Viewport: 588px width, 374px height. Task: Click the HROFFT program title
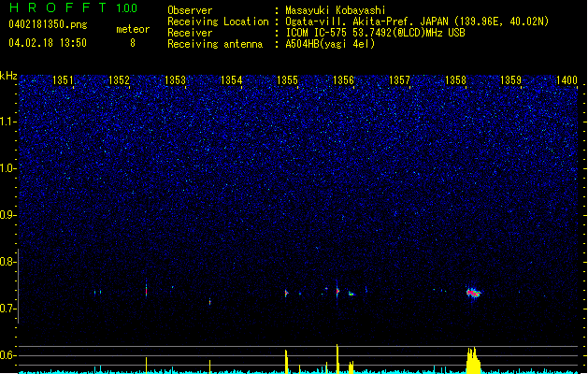tap(58, 7)
